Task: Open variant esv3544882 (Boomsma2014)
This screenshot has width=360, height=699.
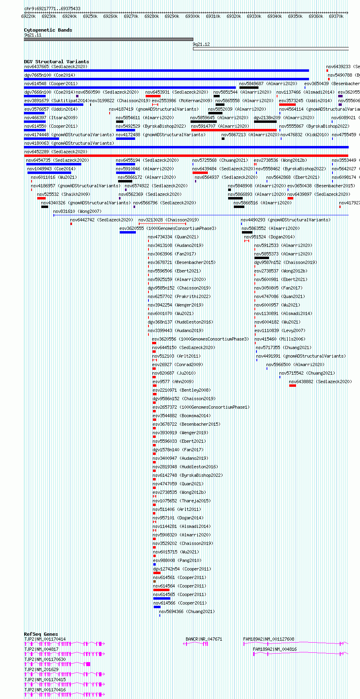Action: pyautogui.click(x=182, y=416)
